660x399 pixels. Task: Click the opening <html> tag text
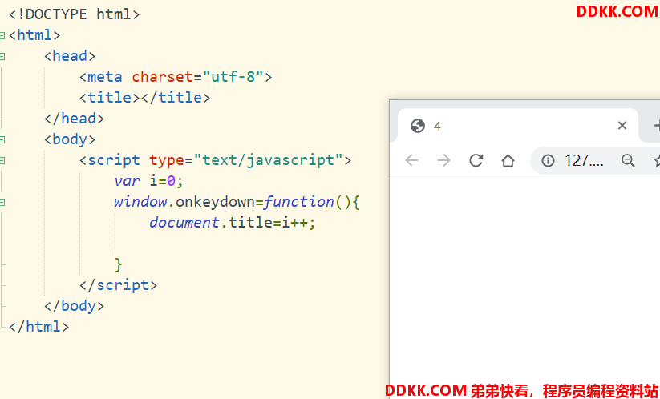pos(34,35)
